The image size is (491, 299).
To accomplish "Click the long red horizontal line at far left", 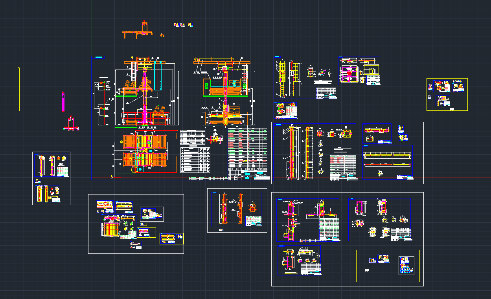I will tap(39, 111).
